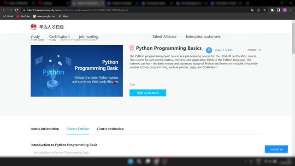Image resolution: width=295 pixels, height=166 pixels.
Task: Click Introduction to Python Programming Basic heading
Action: pos(64,145)
